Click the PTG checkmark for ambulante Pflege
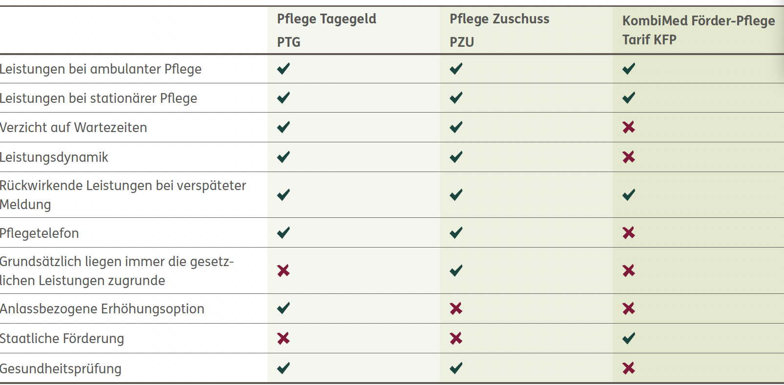This screenshot has width=784, height=385. [283, 69]
